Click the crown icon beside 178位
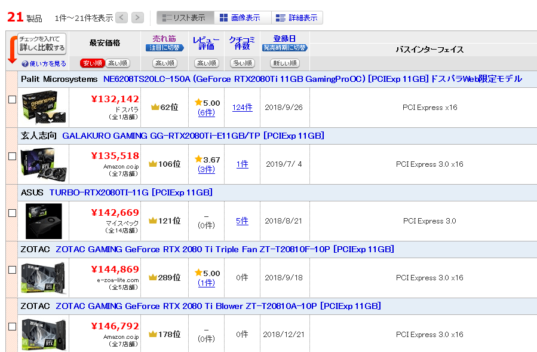 point(153,334)
